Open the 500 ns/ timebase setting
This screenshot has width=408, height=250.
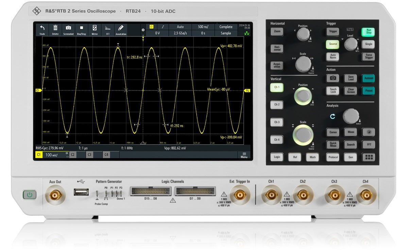tap(203, 27)
